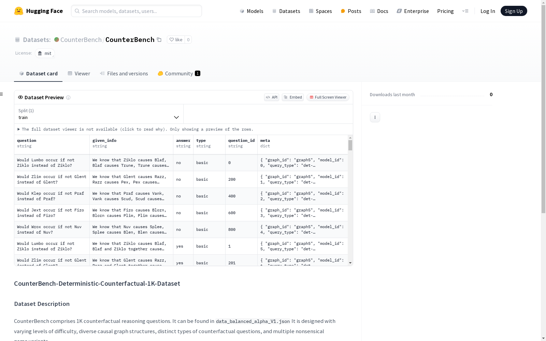Copy dataset name with the copy icon
The width and height of the screenshot is (546, 341).
(159, 40)
